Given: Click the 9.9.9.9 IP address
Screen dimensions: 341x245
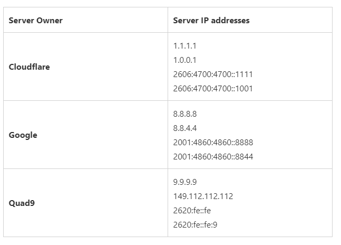Looking at the screenshot, I should coord(185,182).
